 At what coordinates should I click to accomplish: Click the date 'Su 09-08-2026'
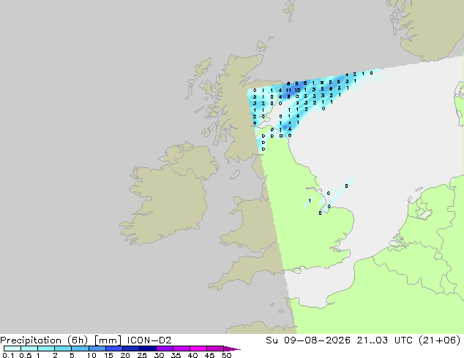tap(308, 340)
